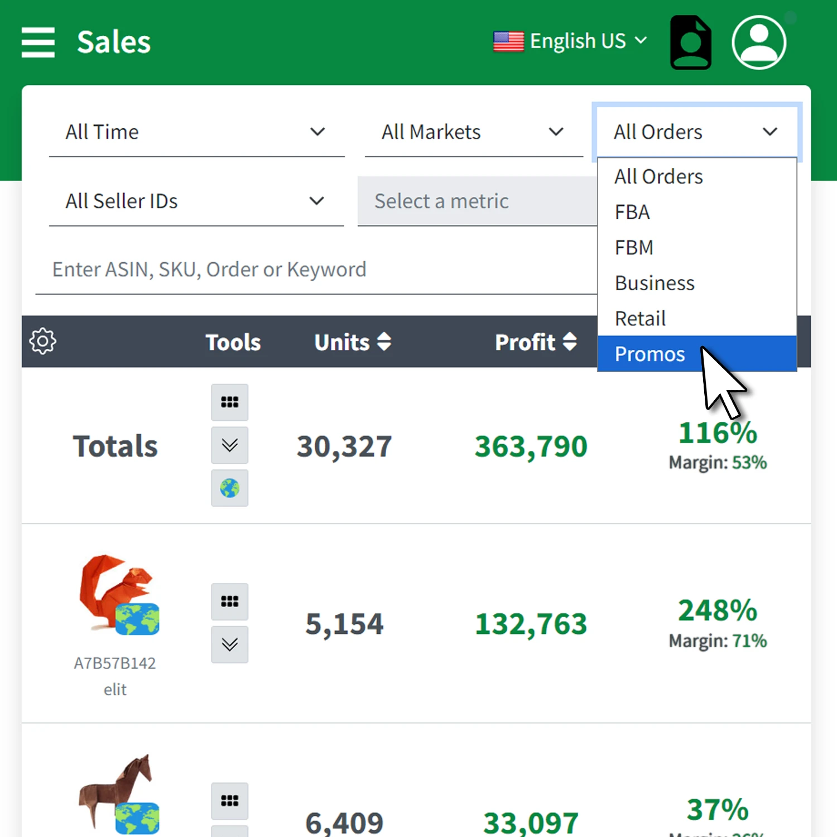Click the globe button in Totals row
The image size is (837, 837).
[x=229, y=488]
